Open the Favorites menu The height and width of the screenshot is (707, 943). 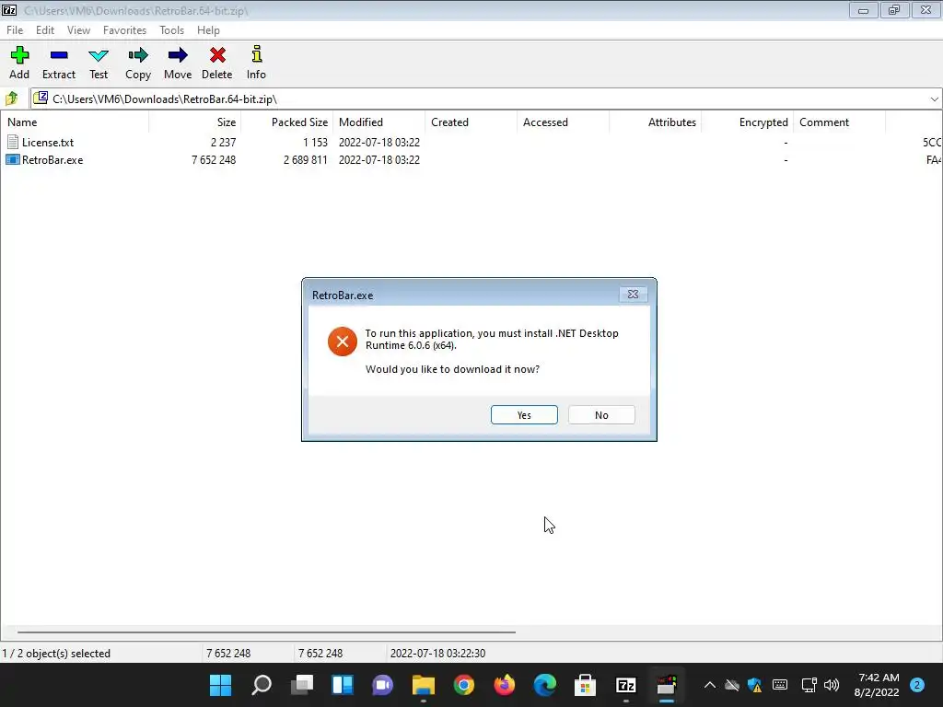124,30
